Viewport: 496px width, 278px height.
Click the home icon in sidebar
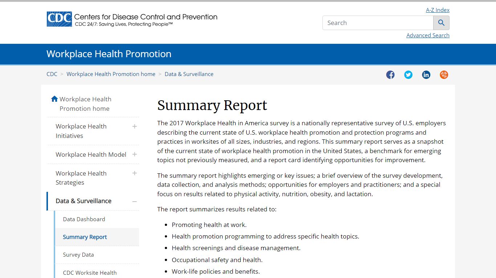(x=54, y=99)
